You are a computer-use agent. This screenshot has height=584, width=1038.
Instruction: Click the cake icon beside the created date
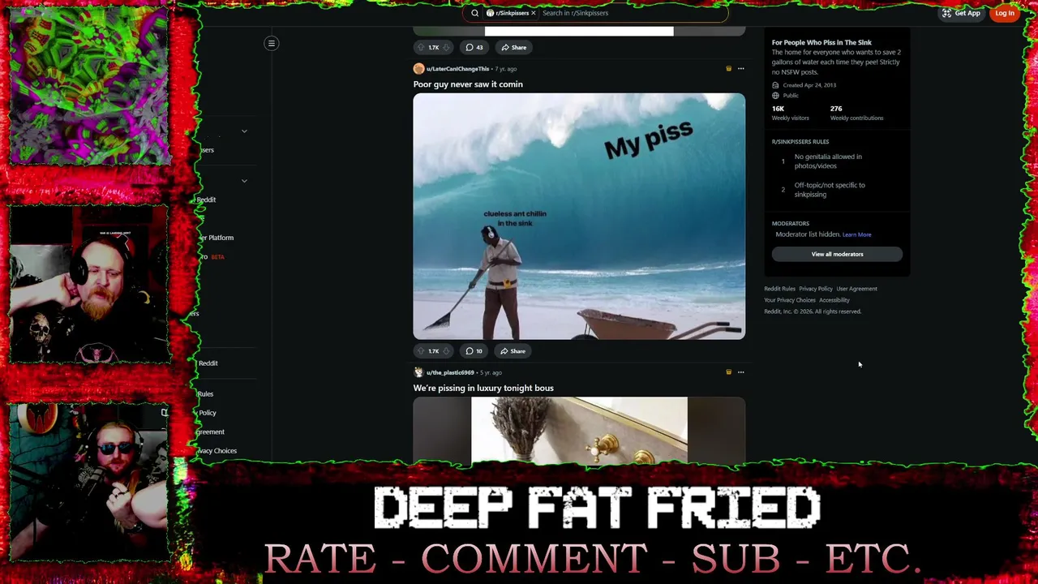coord(775,85)
